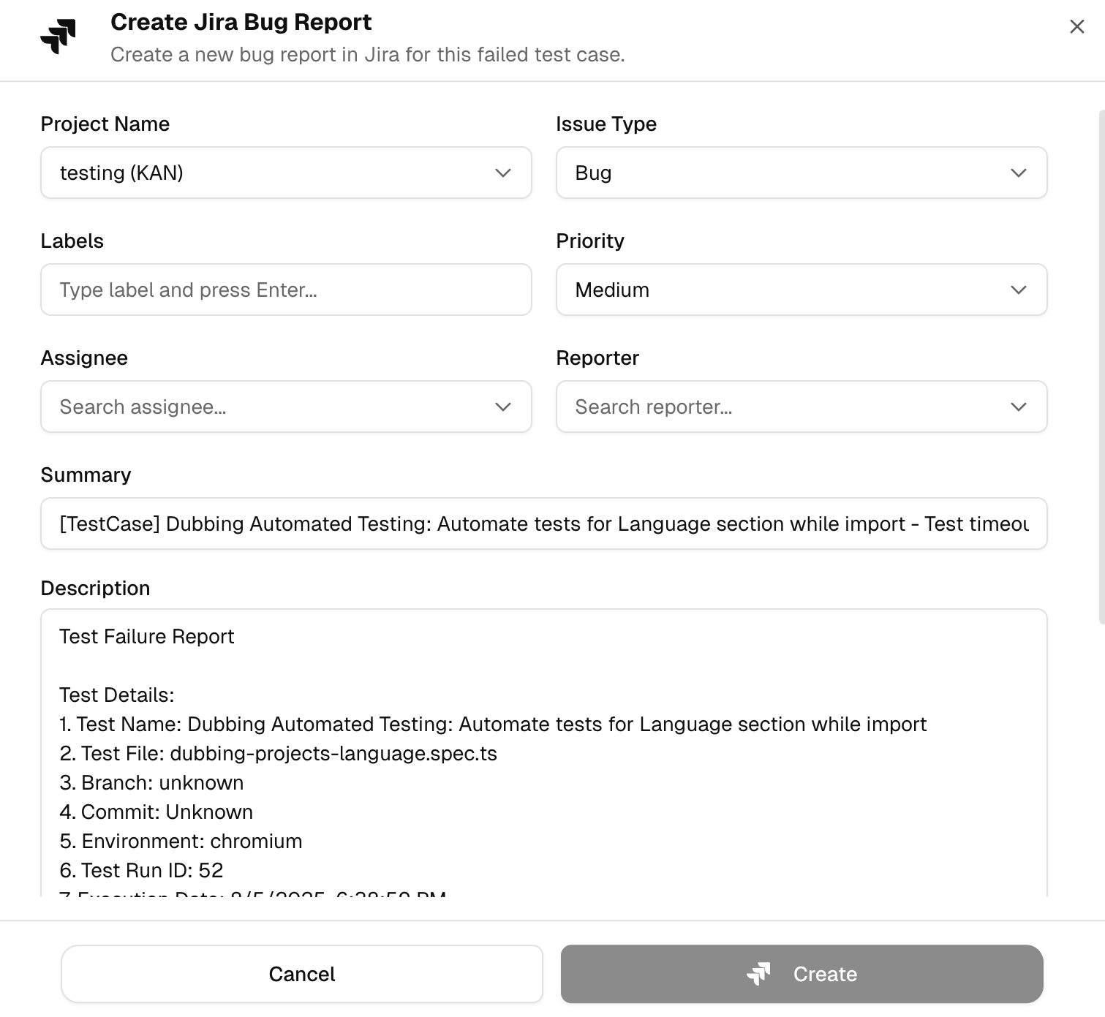Click the Cancel button
The width and height of the screenshot is (1105, 1017).
click(302, 974)
